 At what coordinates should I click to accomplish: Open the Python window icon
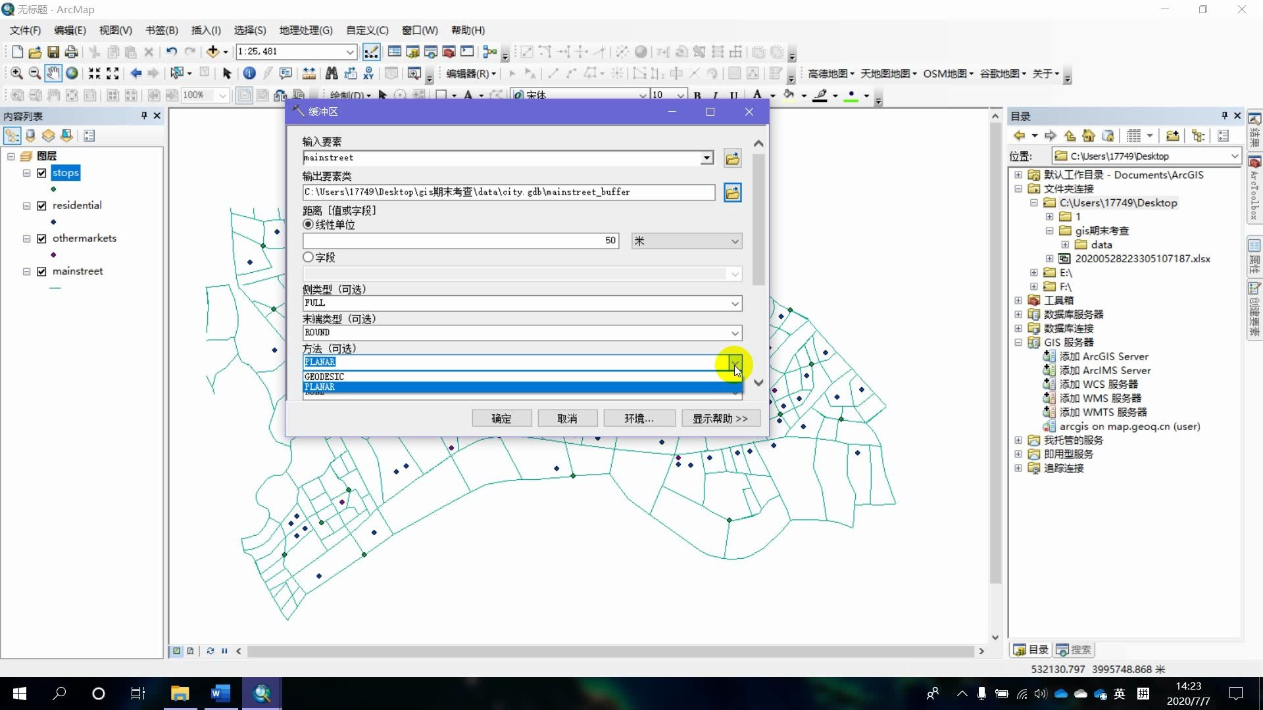coord(467,51)
